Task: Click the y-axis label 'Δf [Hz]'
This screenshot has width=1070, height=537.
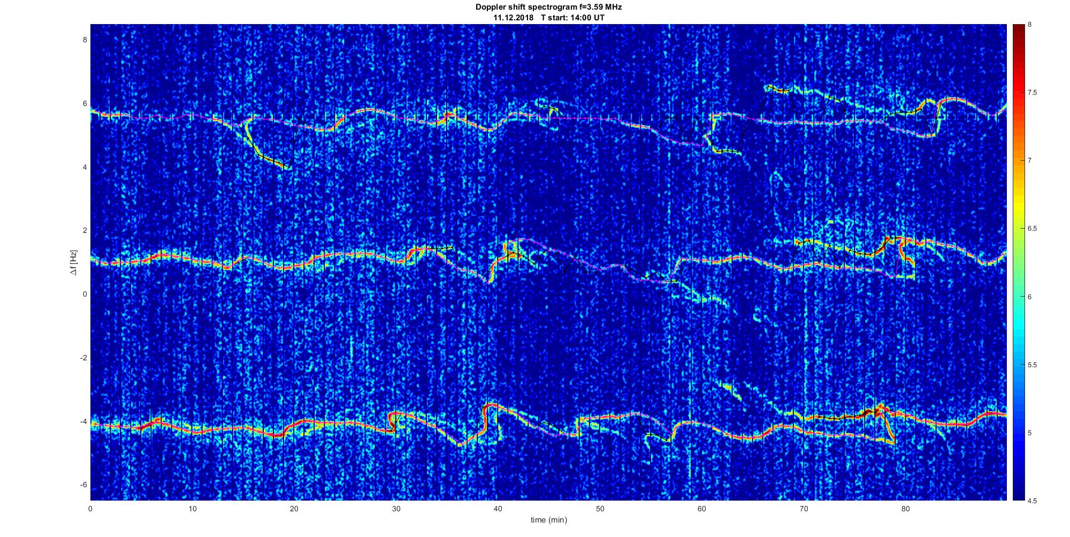Action: pyautogui.click(x=74, y=262)
